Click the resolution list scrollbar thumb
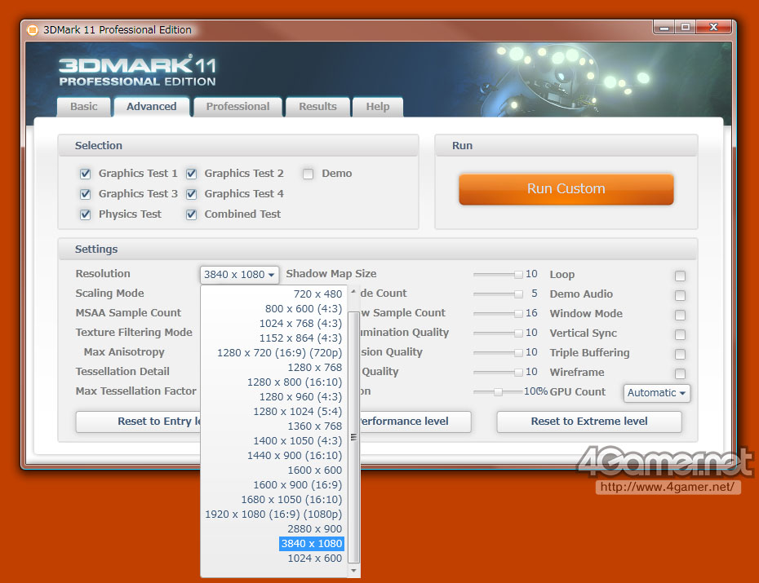The height and width of the screenshot is (583, 759). (x=353, y=438)
